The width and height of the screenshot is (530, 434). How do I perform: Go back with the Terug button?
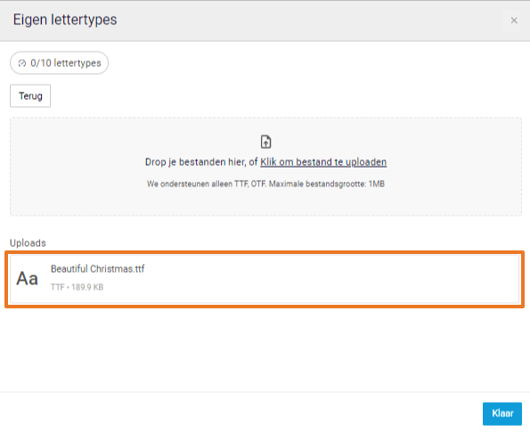click(x=30, y=96)
